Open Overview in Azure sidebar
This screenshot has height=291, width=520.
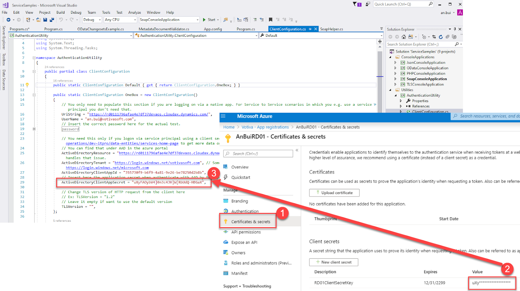tap(240, 167)
